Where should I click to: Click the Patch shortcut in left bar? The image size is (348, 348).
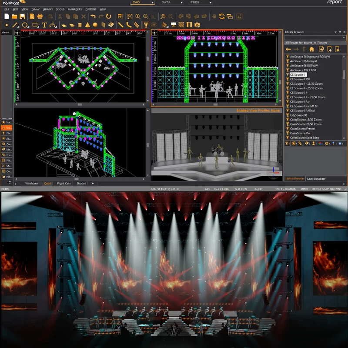[x=7, y=177]
